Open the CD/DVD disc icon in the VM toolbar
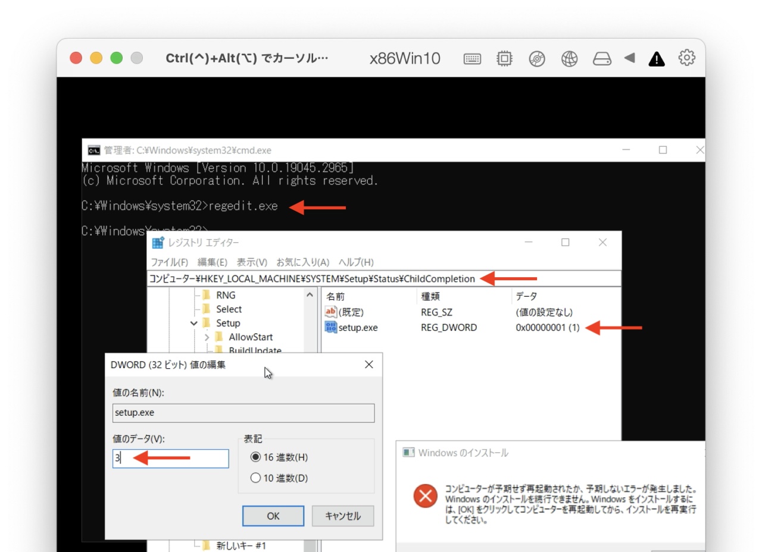Screen dimensions: 762x552 (x=537, y=58)
